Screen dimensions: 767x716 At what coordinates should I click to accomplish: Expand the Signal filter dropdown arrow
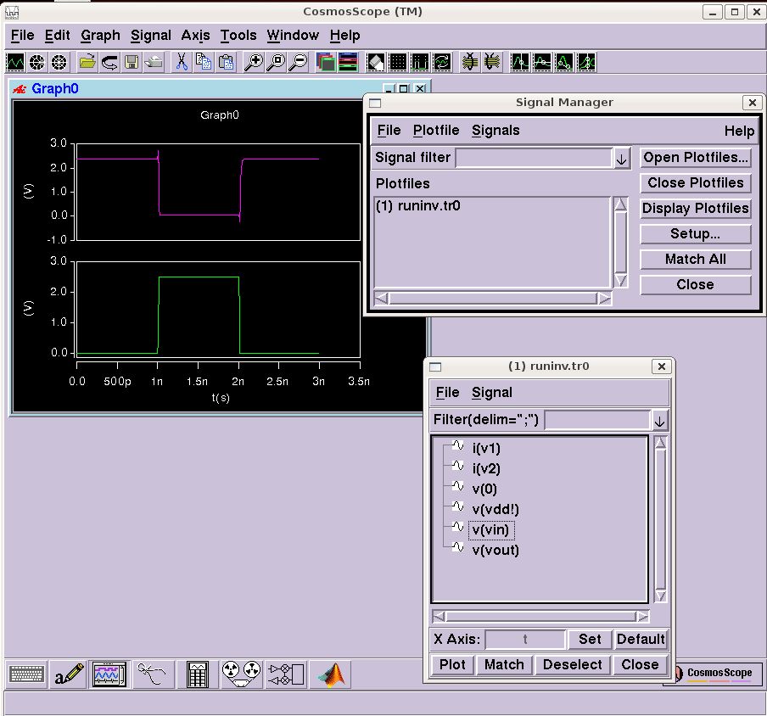point(621,159)
